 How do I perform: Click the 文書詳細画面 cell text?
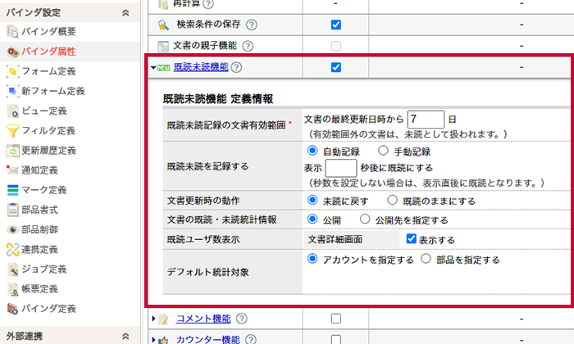click(335, 239)
